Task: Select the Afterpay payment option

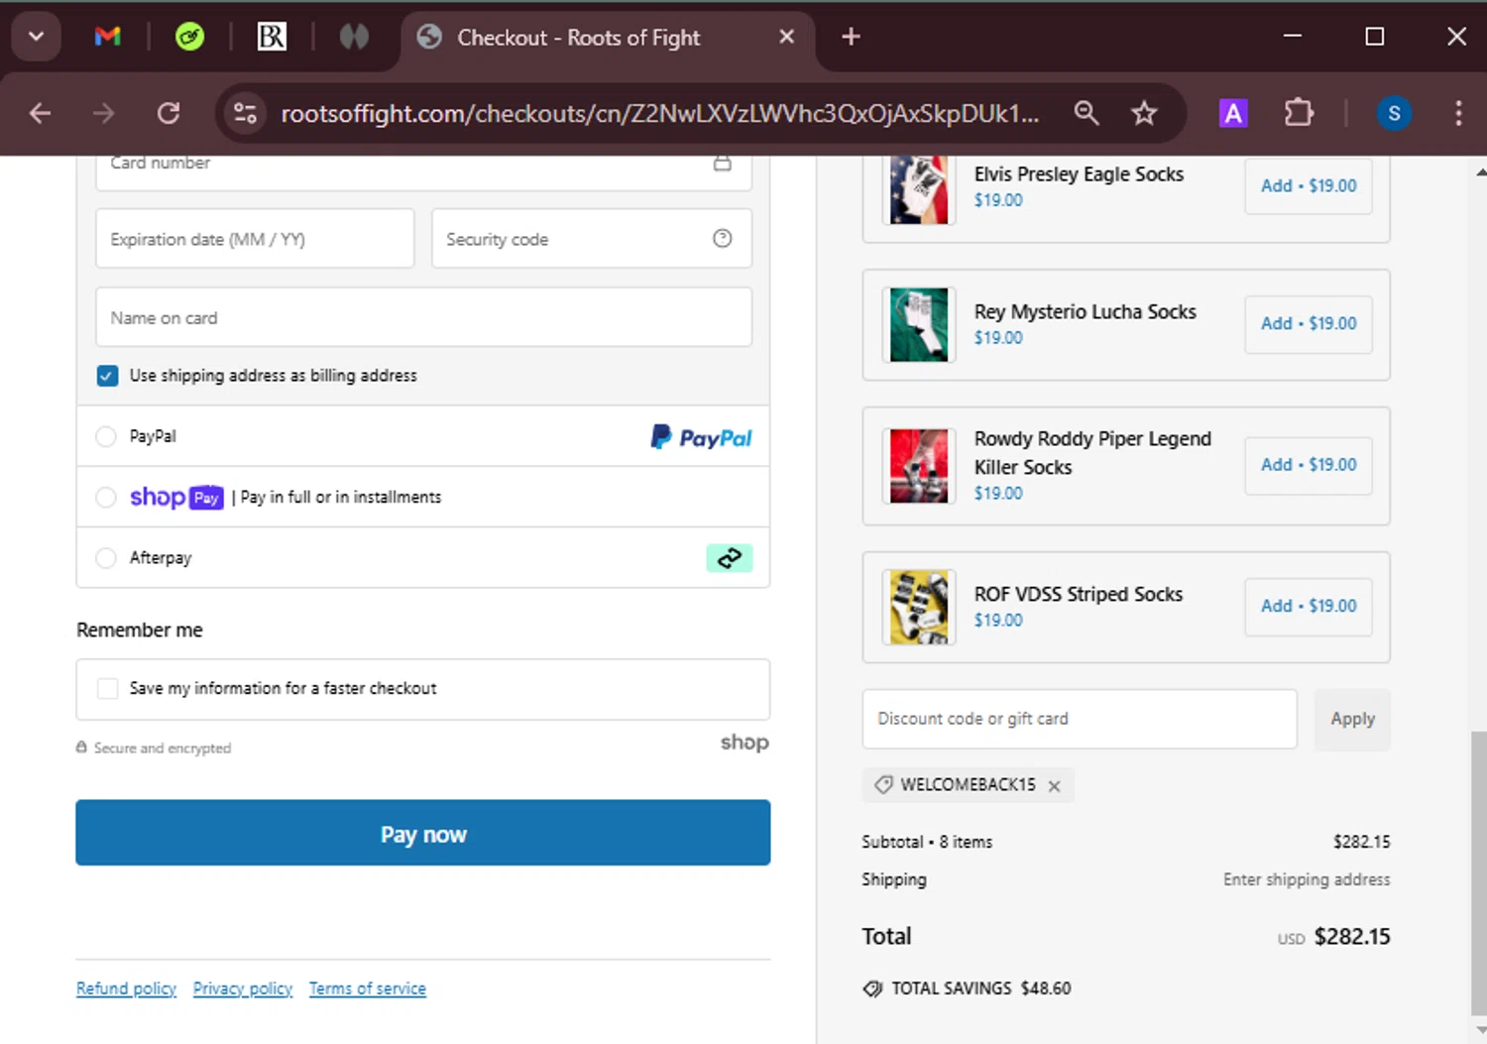Action: (x=106, y=558)
